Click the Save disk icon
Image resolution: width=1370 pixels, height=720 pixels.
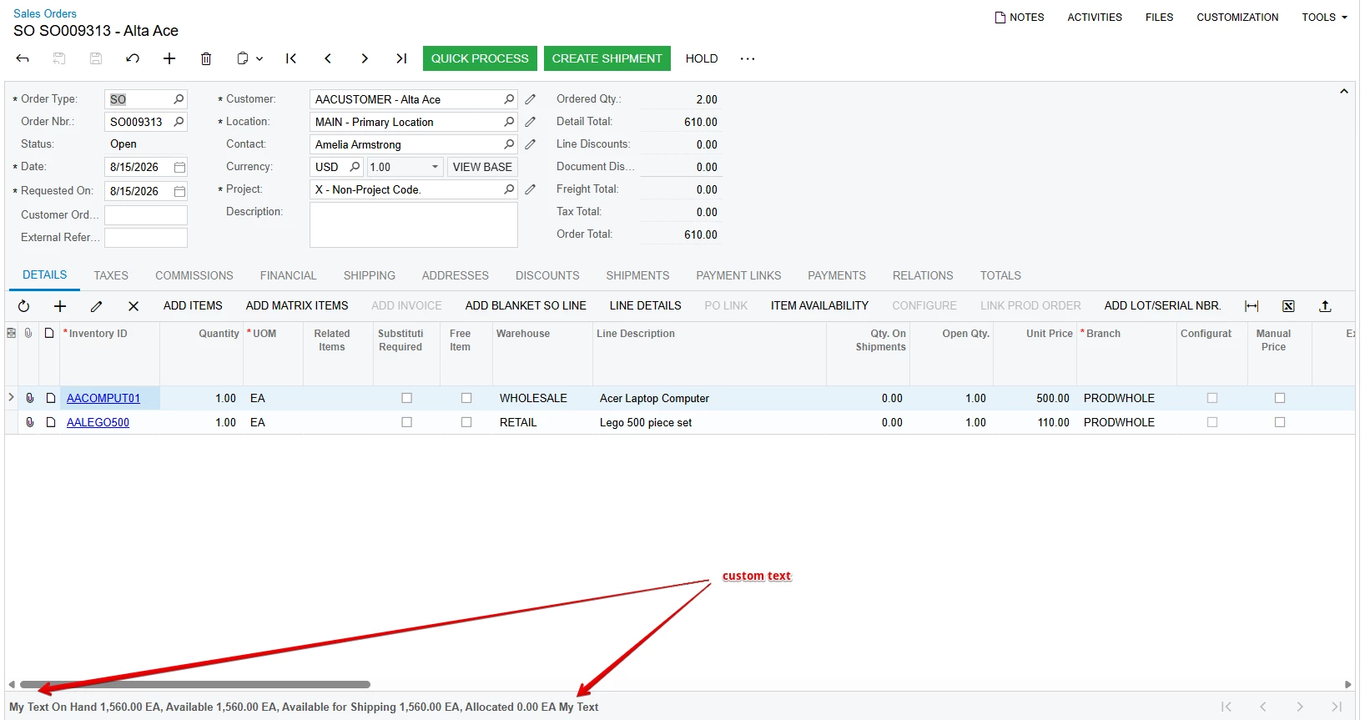[96, 58]
